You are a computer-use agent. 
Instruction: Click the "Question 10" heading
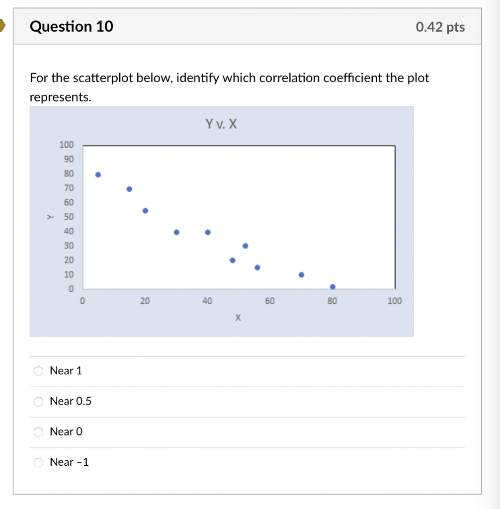tap(72, 26)
